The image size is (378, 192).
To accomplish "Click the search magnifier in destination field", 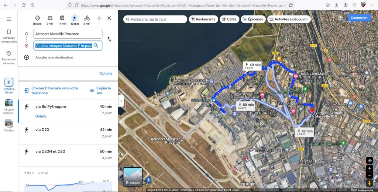I will click(x=96, y=46).
